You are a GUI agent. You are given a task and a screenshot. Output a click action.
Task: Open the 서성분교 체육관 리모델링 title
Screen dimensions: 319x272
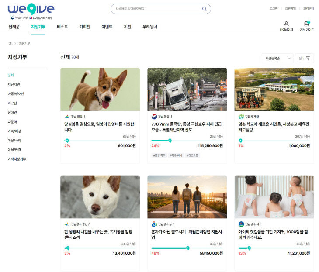[x=274, y=127]
